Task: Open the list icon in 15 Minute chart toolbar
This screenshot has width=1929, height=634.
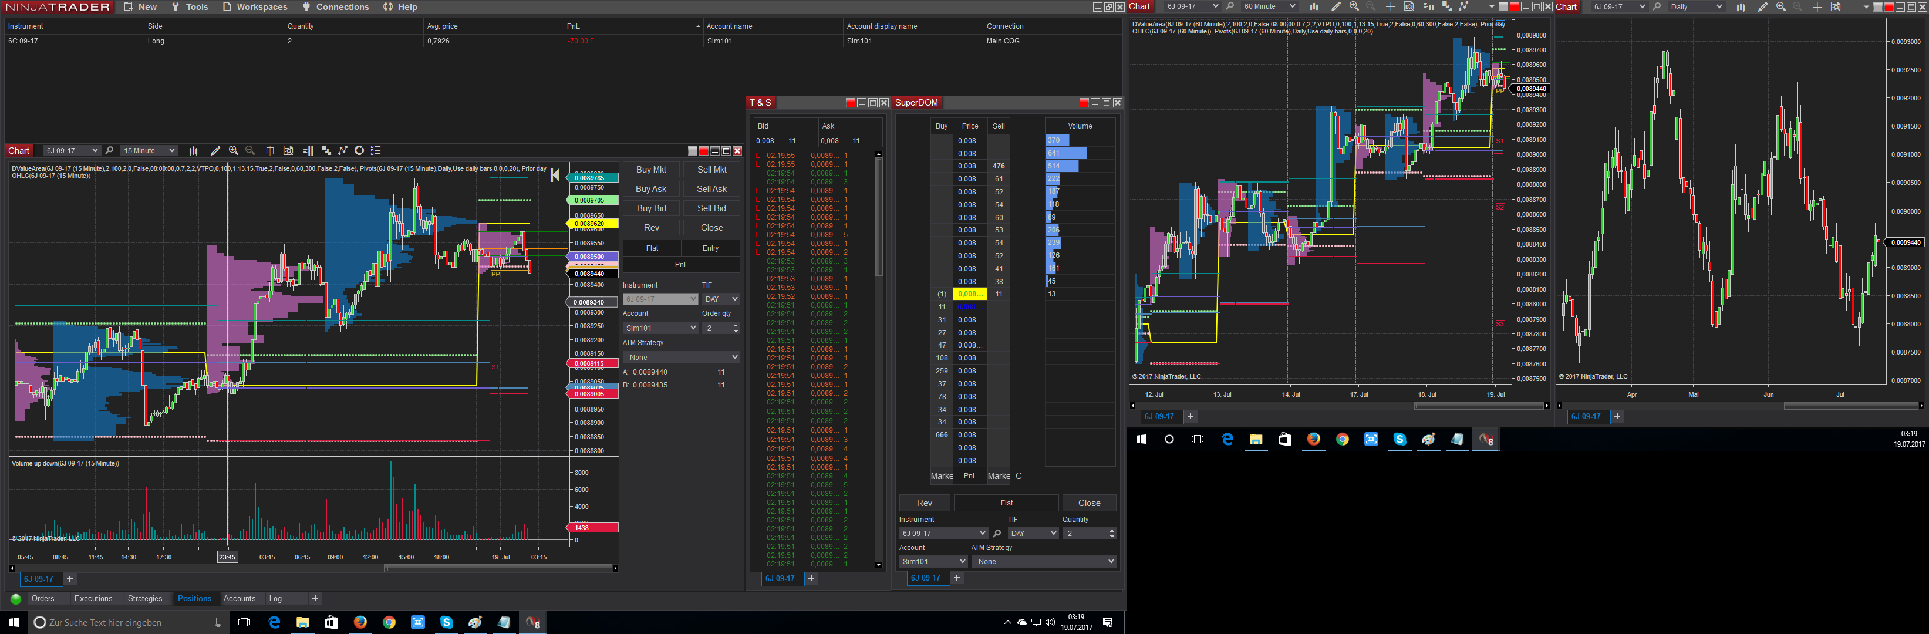Action: [x=376, y=150]
